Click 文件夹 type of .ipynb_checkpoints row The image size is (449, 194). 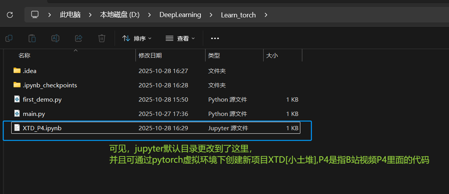pos(217,85)
